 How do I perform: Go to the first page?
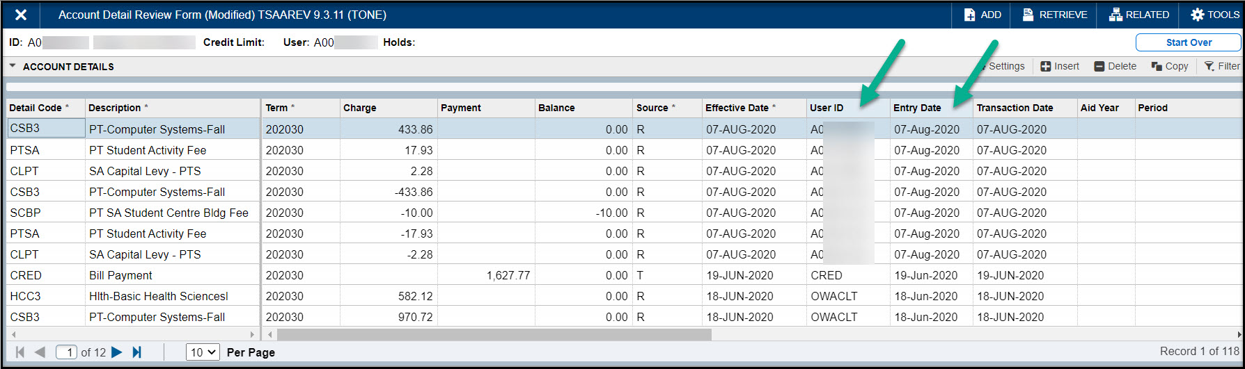(x=19, y=352)
